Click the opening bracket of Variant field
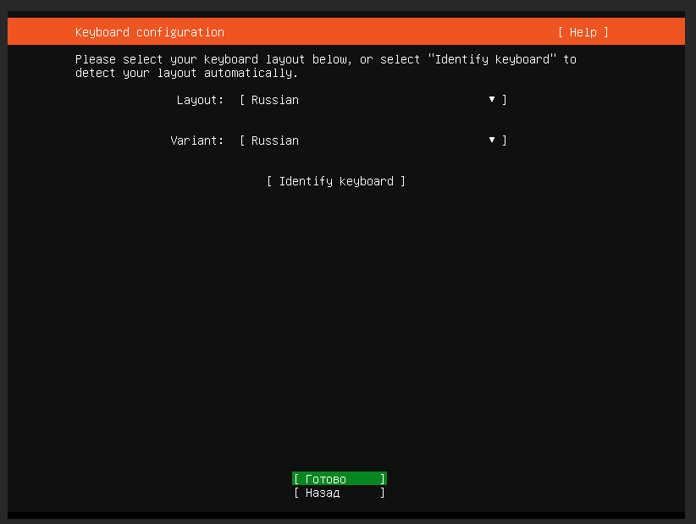Viewport: 696px width, 524px height. point(242,141)
